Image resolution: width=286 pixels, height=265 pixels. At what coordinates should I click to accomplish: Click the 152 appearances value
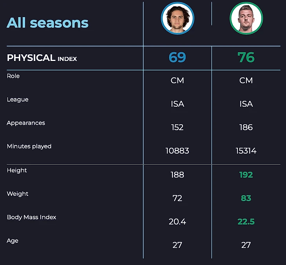tap(177, 127)
